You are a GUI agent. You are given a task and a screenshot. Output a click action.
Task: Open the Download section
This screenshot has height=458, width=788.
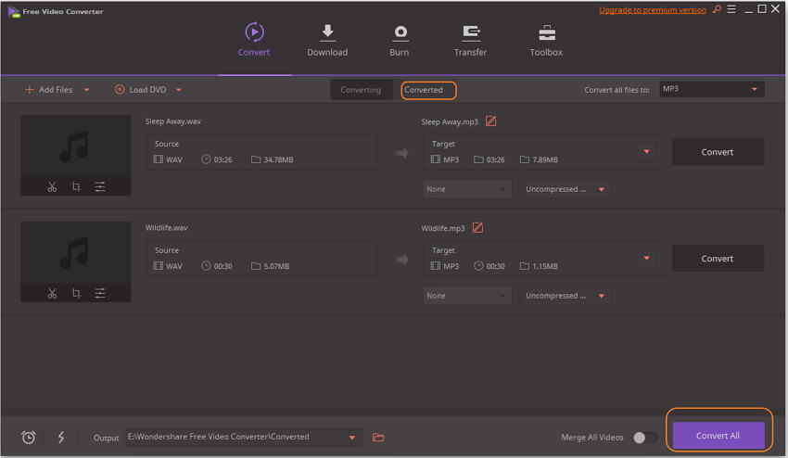pos(327,40)
